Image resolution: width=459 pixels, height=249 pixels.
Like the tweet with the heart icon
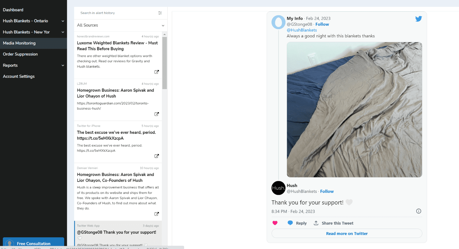coord(275,223)
